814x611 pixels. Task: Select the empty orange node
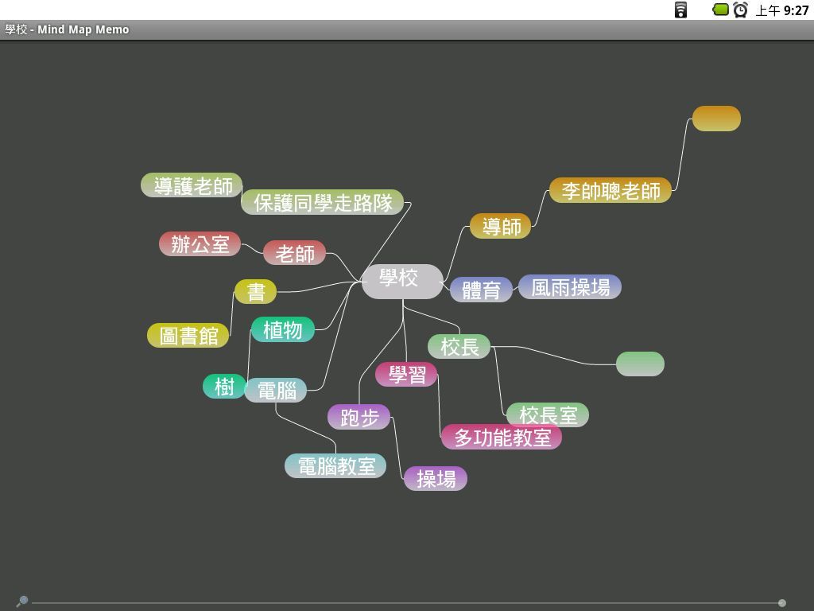click(x=716, y=119)
